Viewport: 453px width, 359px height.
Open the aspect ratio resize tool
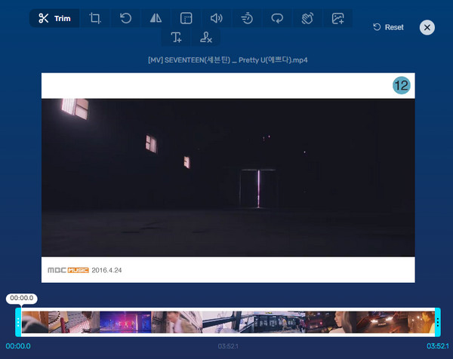(x=186, y=18)
